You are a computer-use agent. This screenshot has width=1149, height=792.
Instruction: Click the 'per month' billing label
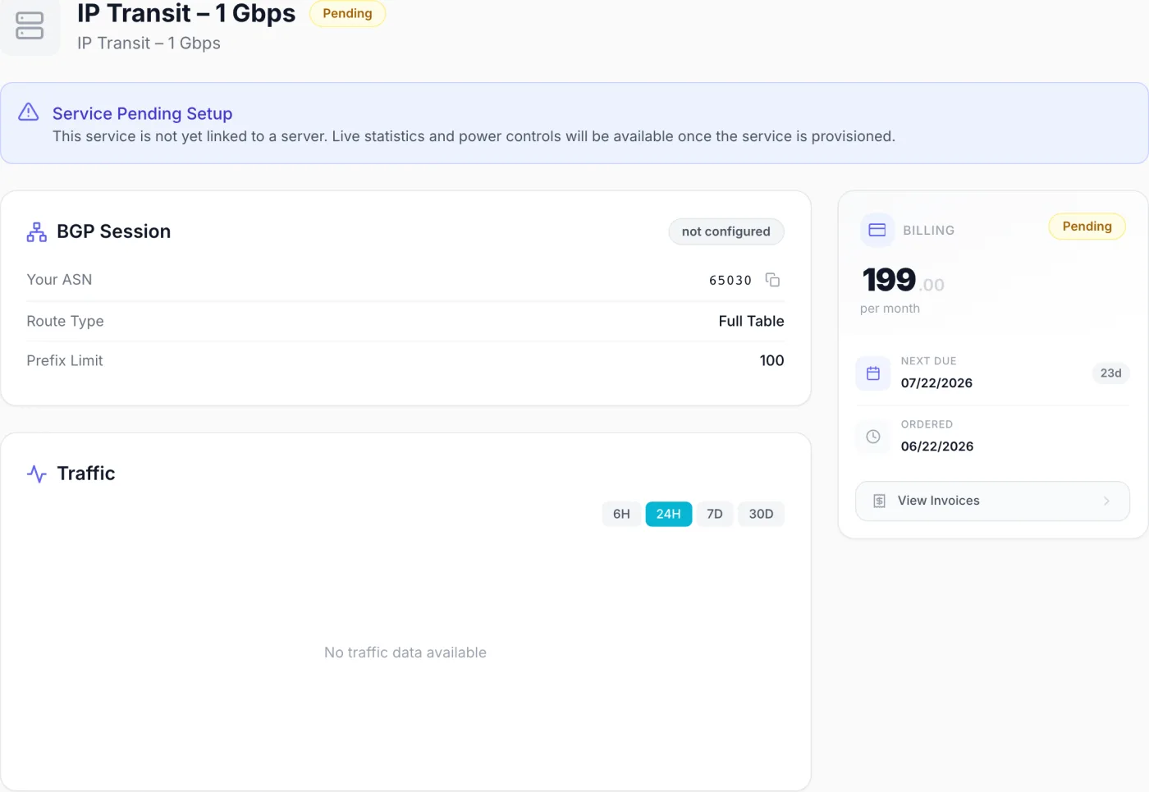890,309
